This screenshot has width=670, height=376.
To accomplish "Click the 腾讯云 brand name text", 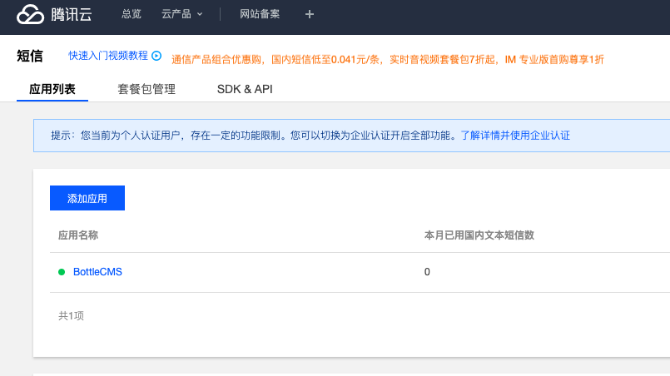I will coord(72,14).
